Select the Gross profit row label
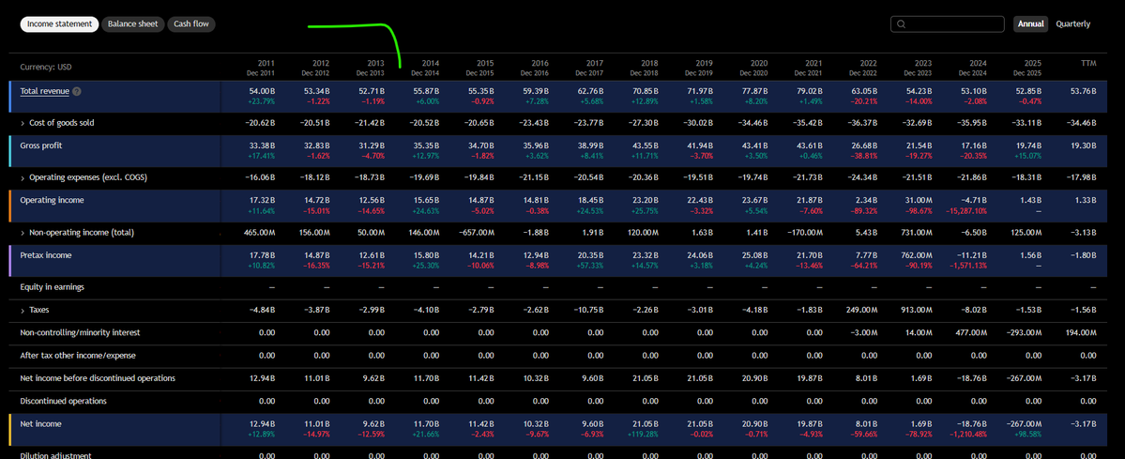The height and width of the screenshot is (459, 1125). pyautogui.click(x=41, y=145)
